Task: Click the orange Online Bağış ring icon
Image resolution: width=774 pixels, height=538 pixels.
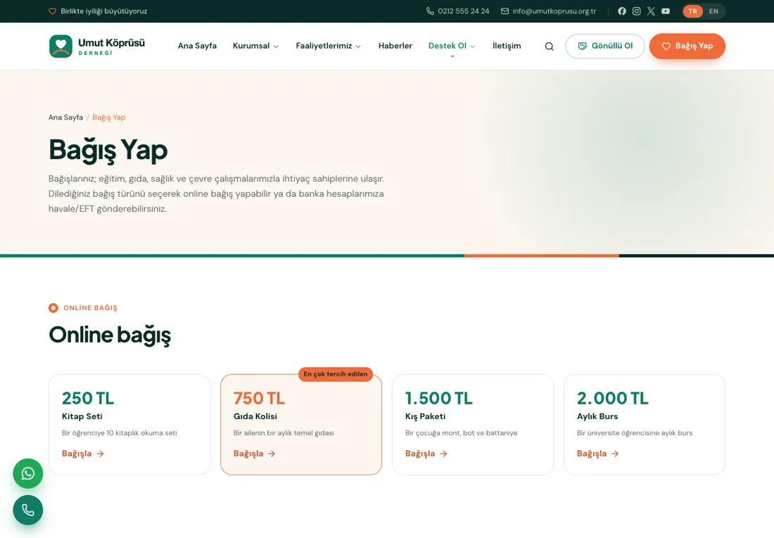Action: click(x=53, y=308)
